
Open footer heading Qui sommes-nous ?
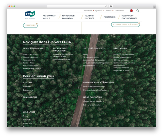point(34,48)
